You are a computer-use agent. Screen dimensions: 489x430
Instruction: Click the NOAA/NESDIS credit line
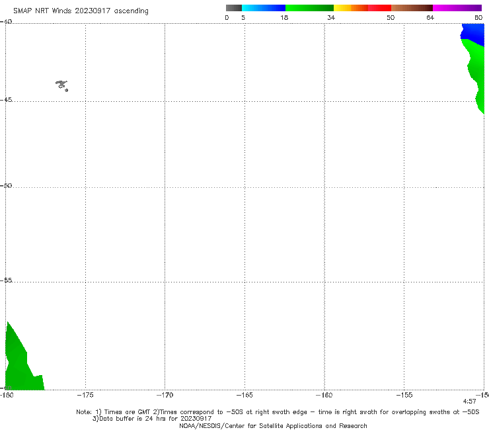click(273, 426)
